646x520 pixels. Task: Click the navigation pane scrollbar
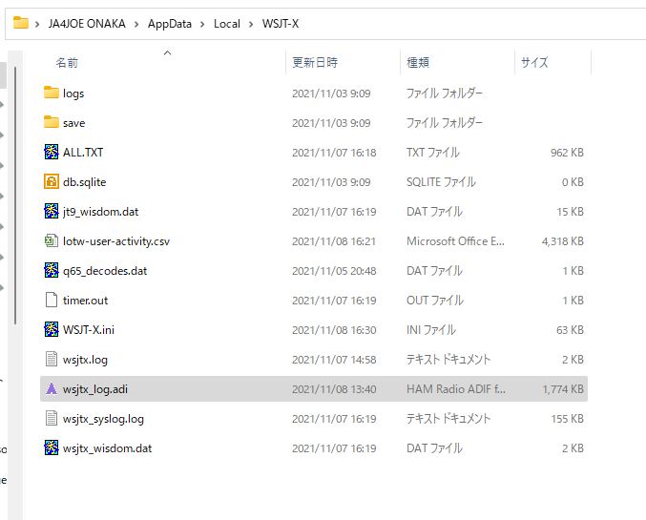[15, 196]
